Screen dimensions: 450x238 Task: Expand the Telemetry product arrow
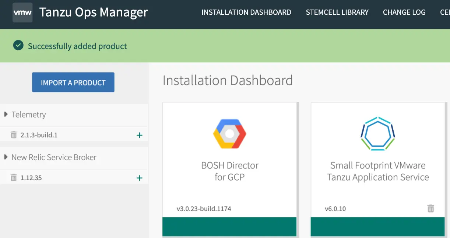[x=6, y=115]
